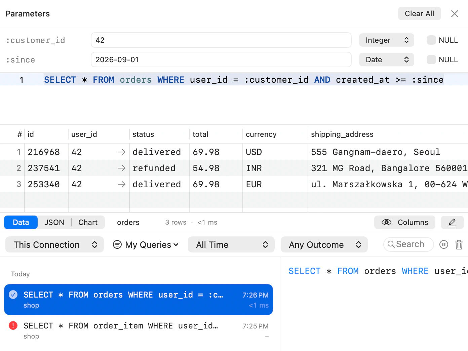
Task: Pause query history recording
Action: tap(444, 244)
